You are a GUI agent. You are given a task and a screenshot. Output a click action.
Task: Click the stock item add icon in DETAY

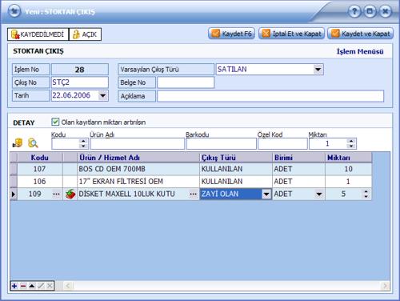pos(18,143)
